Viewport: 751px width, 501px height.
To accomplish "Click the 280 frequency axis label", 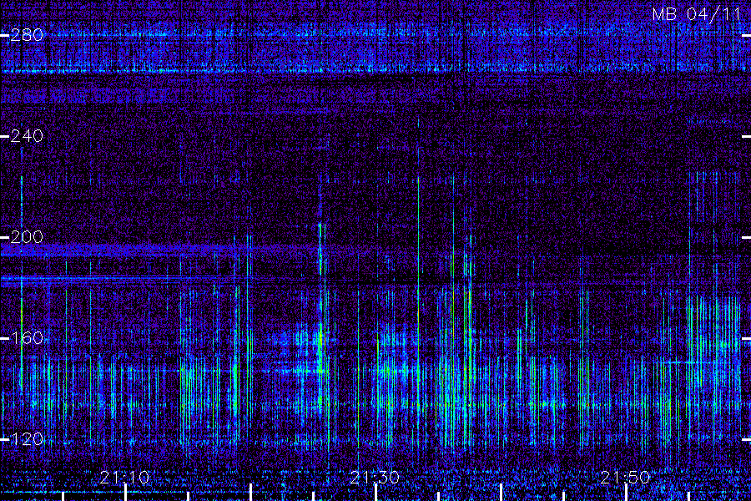I will 27,35.
